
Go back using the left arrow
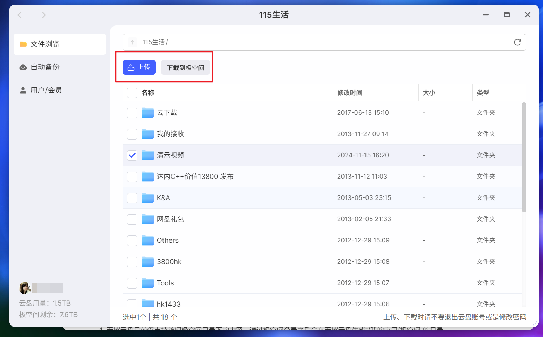pyautogui.click(x=20, y=15)
